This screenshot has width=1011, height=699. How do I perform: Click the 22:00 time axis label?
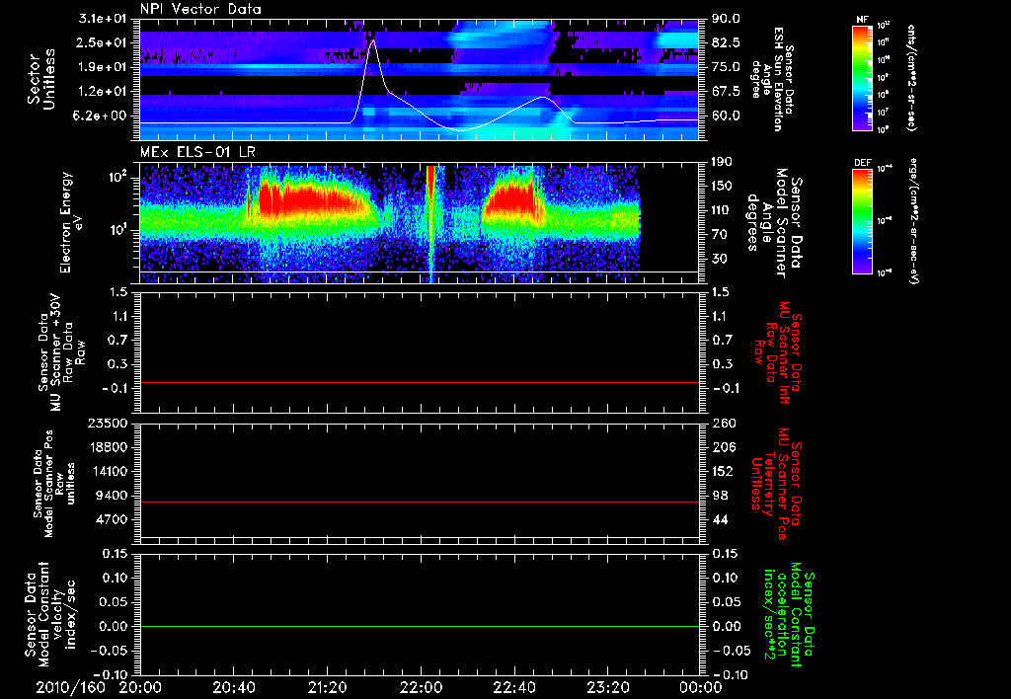pos(422,686)
